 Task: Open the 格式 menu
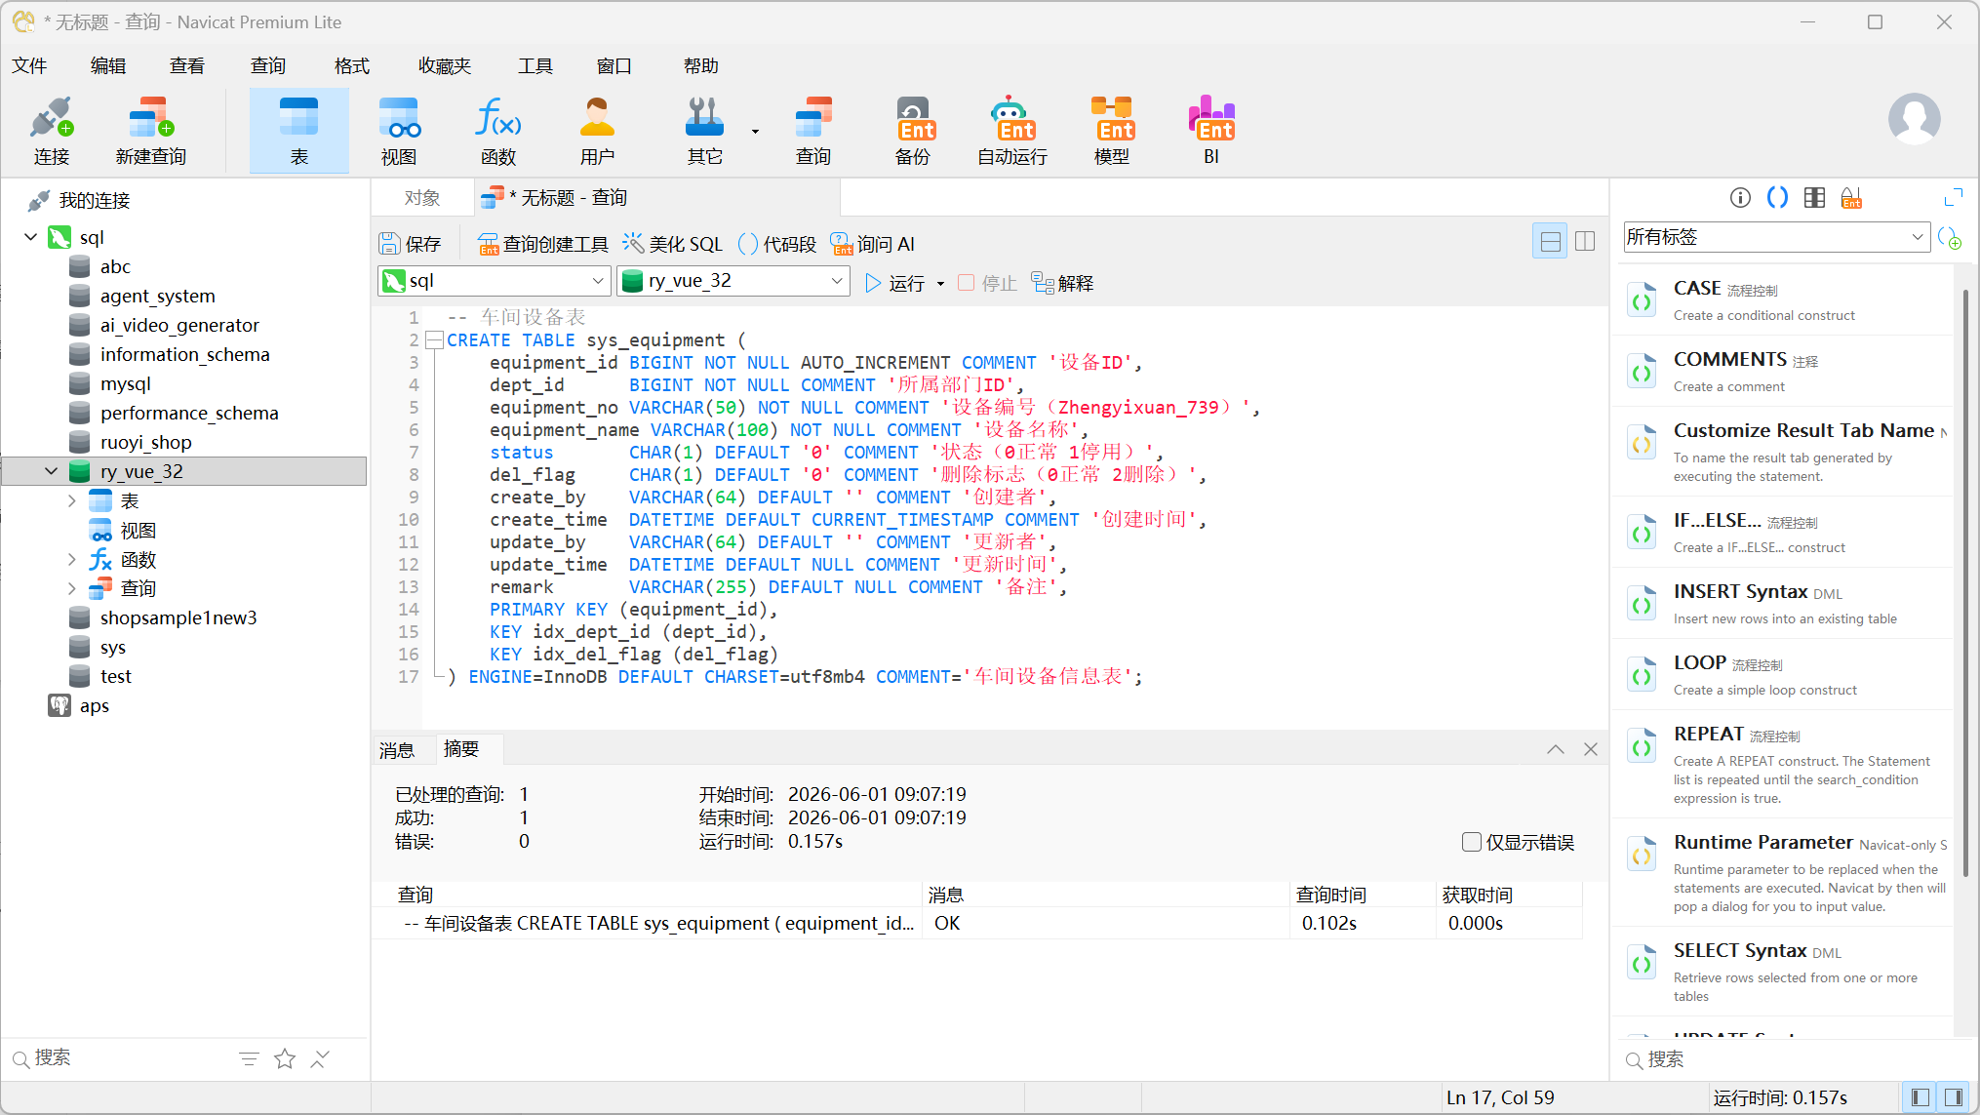click(352, 65)
